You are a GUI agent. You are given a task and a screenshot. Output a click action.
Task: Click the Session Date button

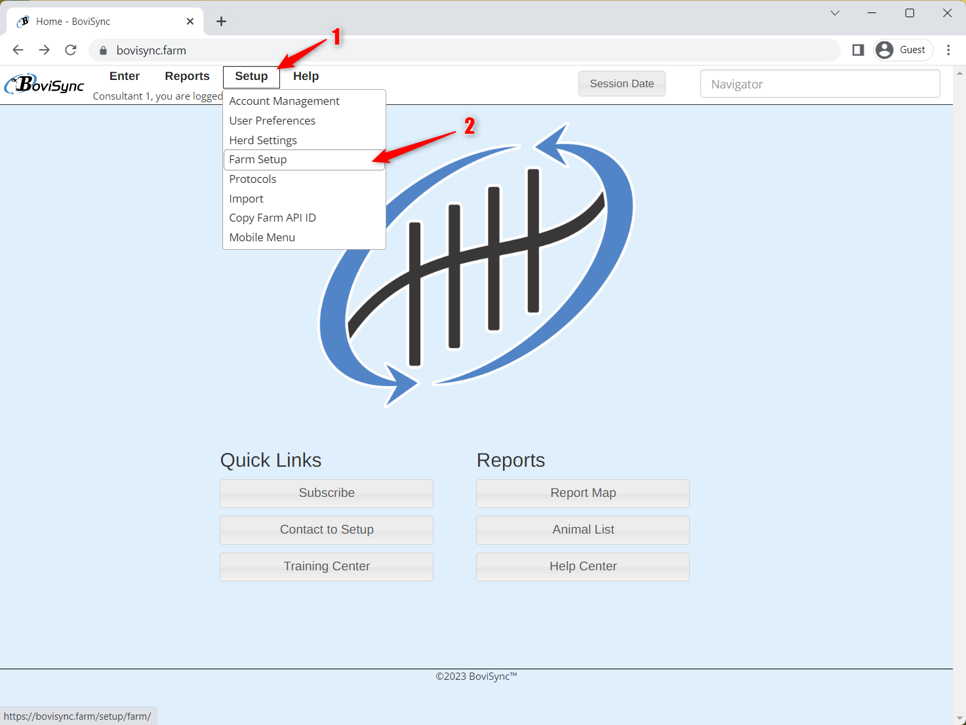click(622, 84)
